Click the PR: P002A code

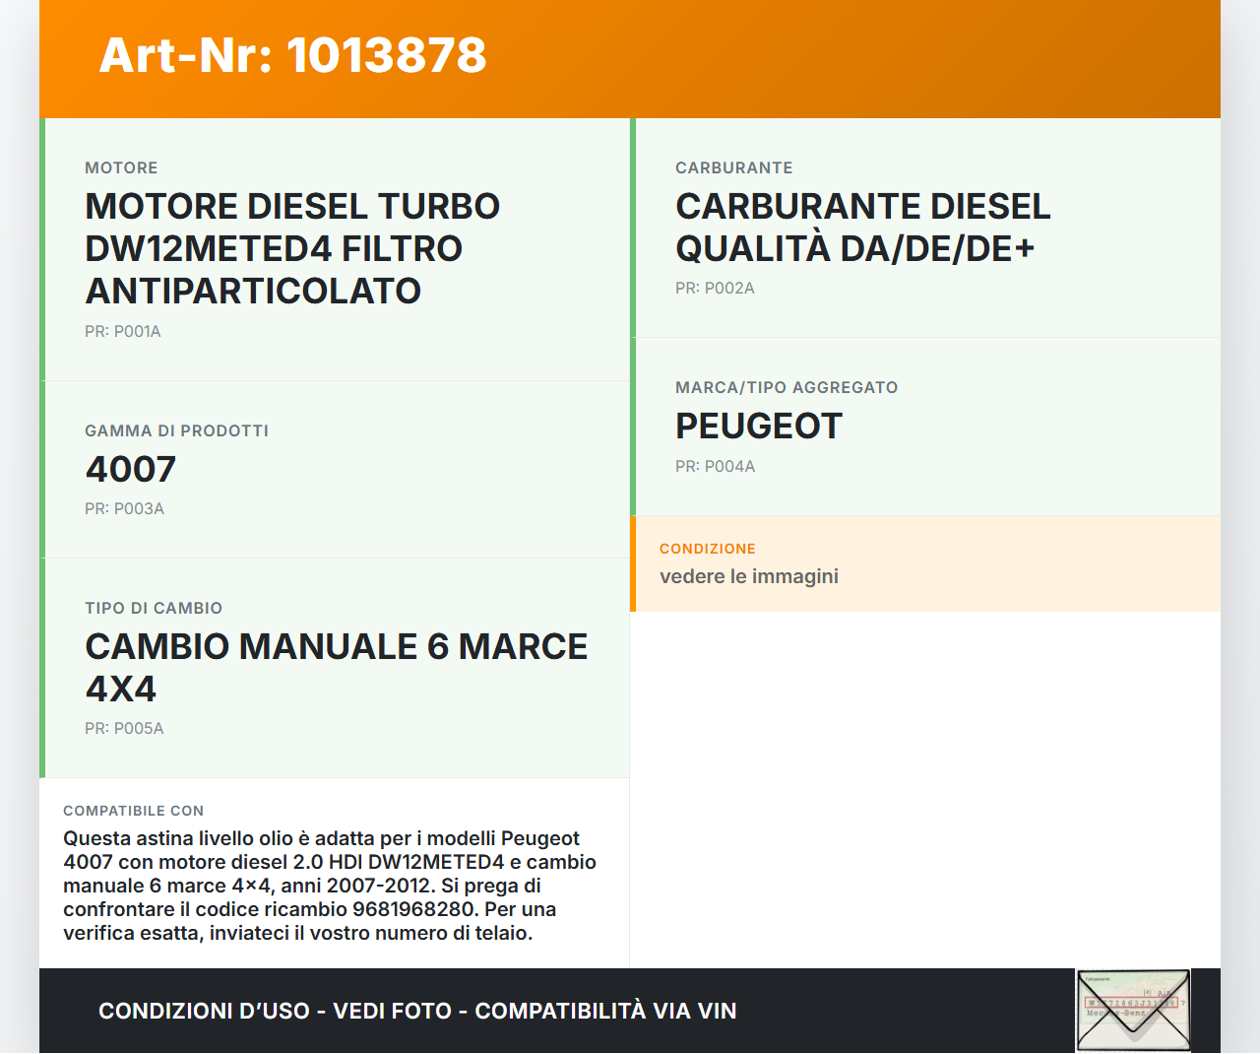(715, 289)
